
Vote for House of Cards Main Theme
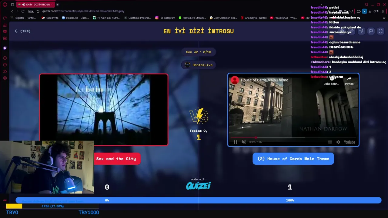[293, 159]
